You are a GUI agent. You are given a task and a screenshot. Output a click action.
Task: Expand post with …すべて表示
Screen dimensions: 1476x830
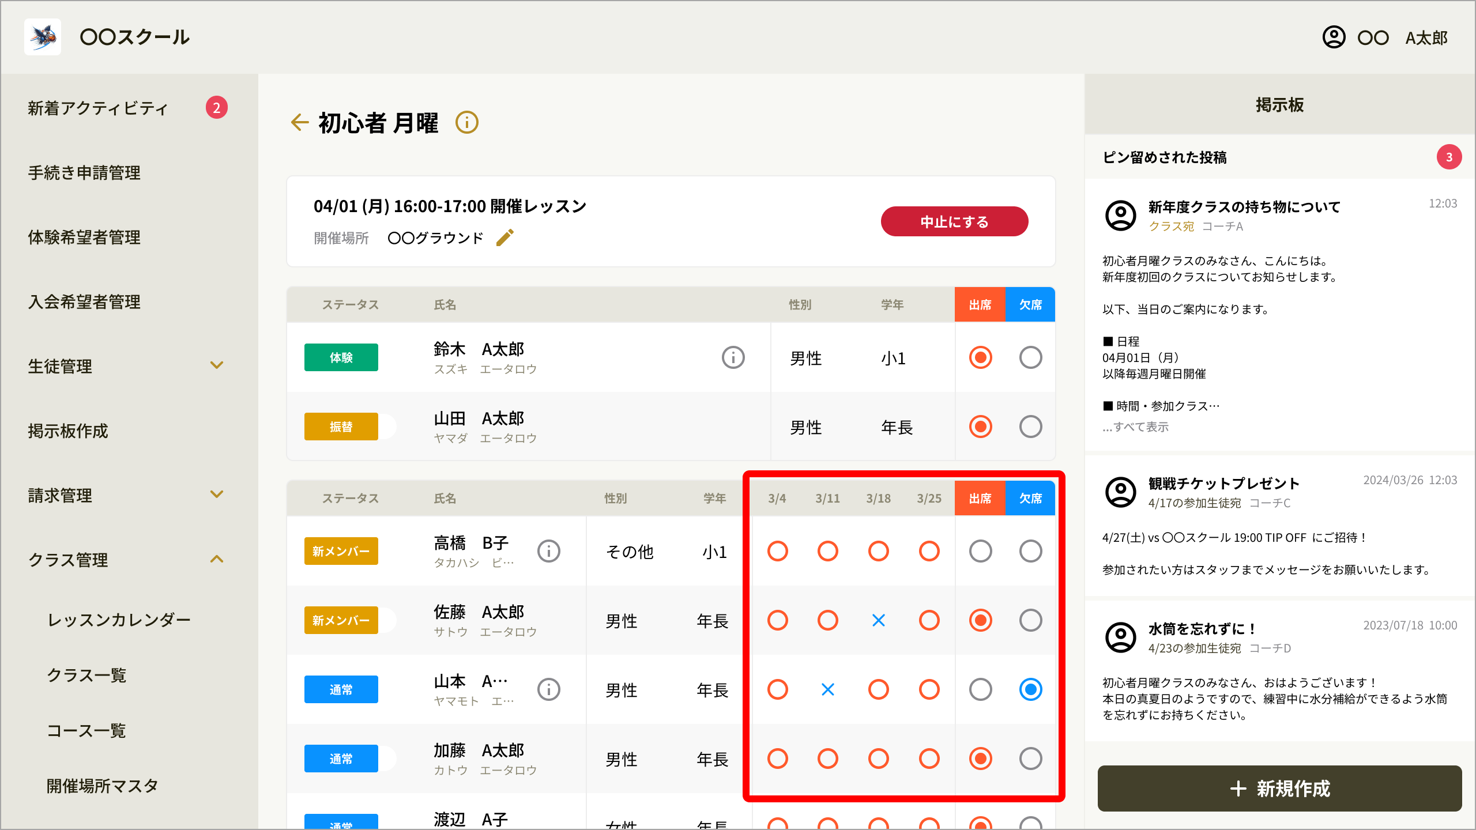point(1135,427)
